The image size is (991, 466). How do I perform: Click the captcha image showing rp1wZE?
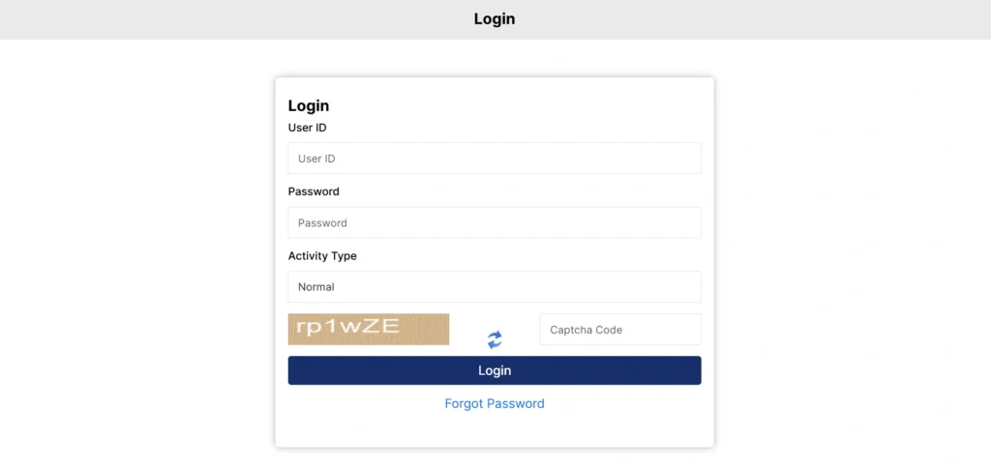tap(369, 329)
